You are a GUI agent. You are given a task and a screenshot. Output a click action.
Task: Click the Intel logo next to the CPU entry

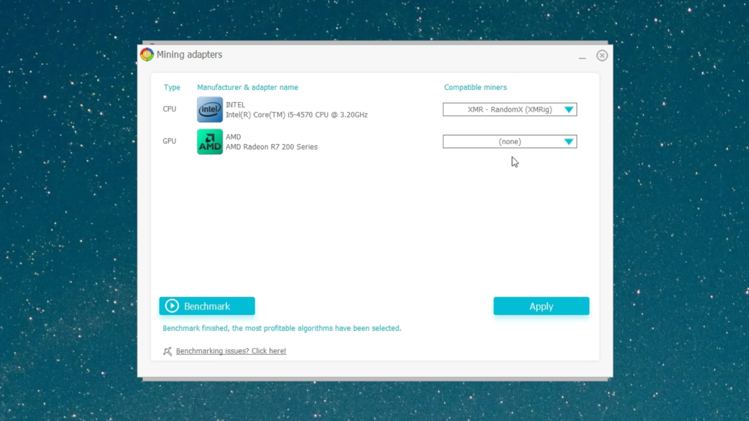209,109
